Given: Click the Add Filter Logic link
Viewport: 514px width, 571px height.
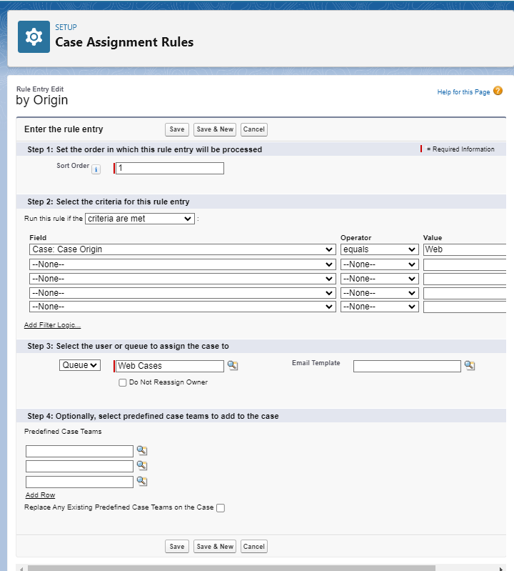Looking at the screenshot, I should pyautogui.click(x=52, y=325).
